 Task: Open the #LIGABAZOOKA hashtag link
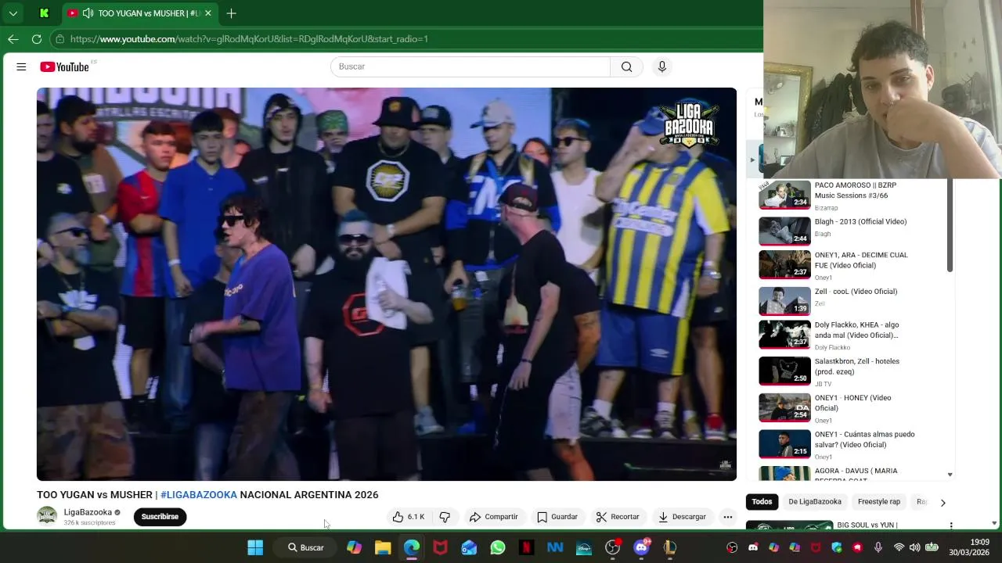click(x=199, y=495)
